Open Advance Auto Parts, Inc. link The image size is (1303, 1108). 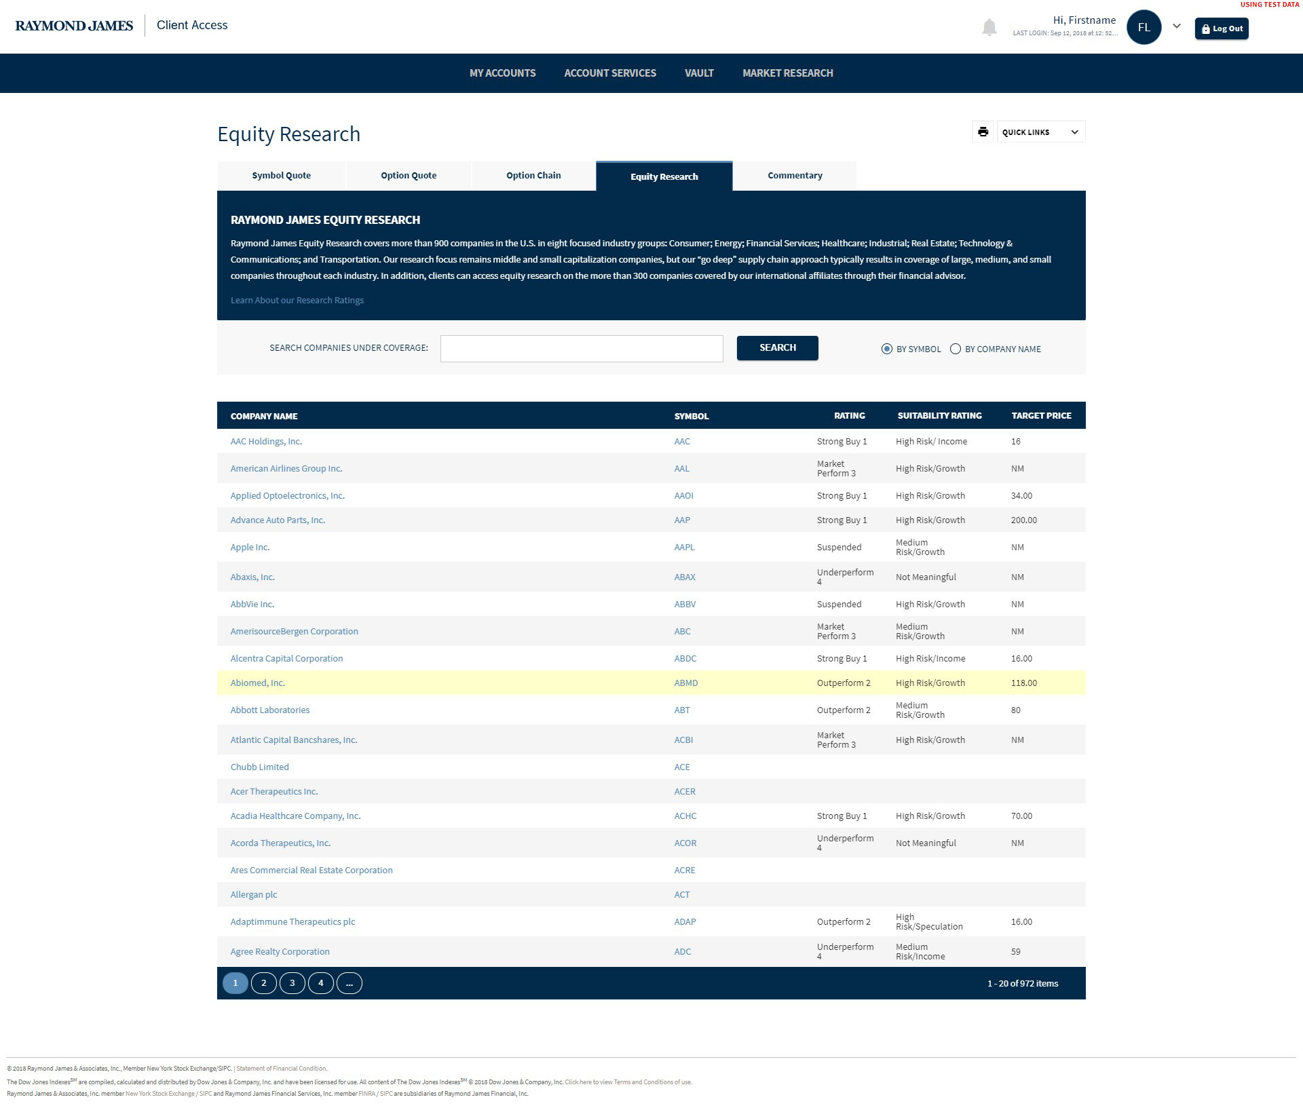278,520
